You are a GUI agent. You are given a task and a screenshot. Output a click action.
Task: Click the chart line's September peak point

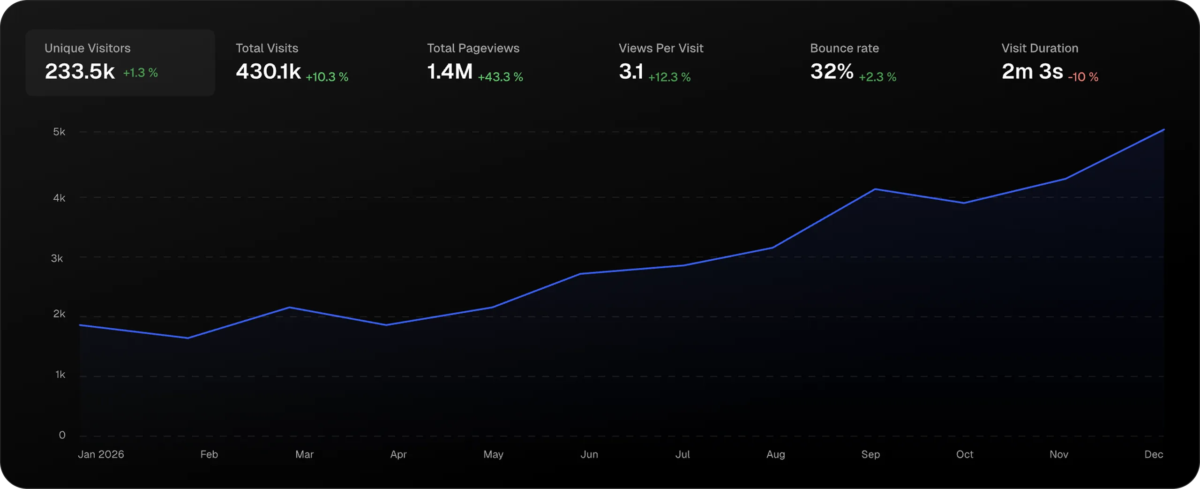coord(875,189)
